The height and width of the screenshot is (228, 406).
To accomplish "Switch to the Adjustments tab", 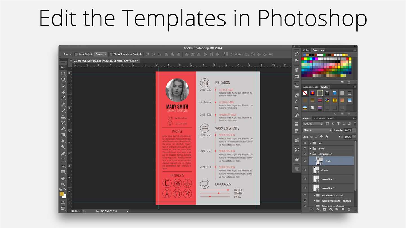I will click(310, 87).
